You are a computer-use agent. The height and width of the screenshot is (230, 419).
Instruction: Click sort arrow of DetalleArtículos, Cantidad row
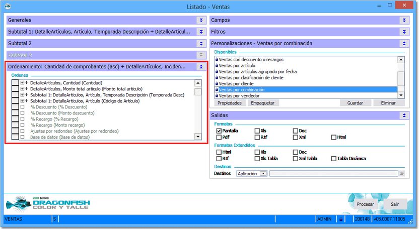[27, 82]
